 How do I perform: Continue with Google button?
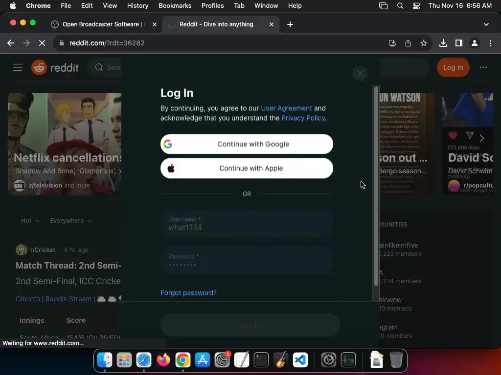(x=247, y=144)
